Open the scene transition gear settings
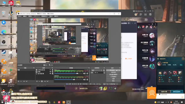The image size is (185, 104). click(x=104, y=70)
